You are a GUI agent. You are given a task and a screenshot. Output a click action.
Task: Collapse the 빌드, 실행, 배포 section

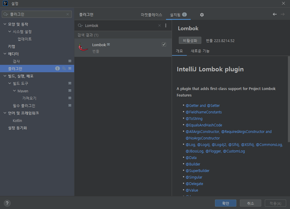click(x=5, y=76)
